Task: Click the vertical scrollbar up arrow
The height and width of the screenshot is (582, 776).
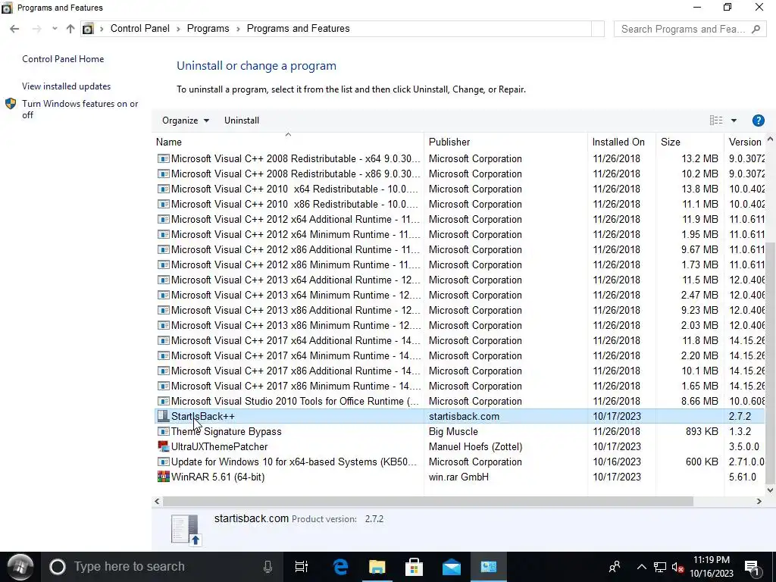Action: click(x=770, y=139)
